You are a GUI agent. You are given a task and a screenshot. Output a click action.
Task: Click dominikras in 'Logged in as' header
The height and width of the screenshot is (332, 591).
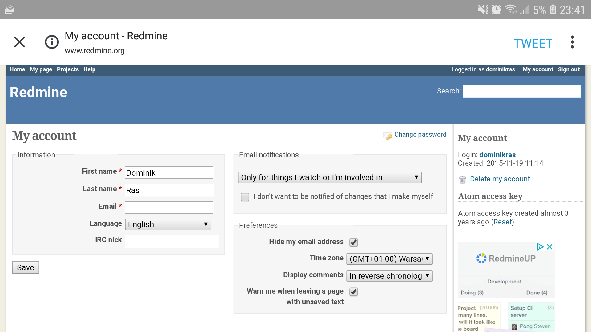point(501,69)
